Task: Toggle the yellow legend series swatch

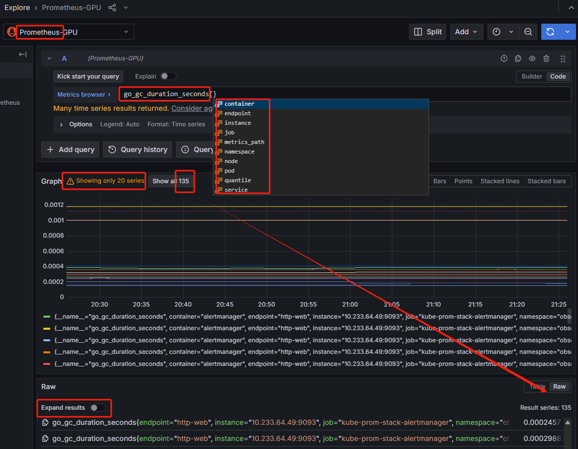Action: tap(46, 328)
